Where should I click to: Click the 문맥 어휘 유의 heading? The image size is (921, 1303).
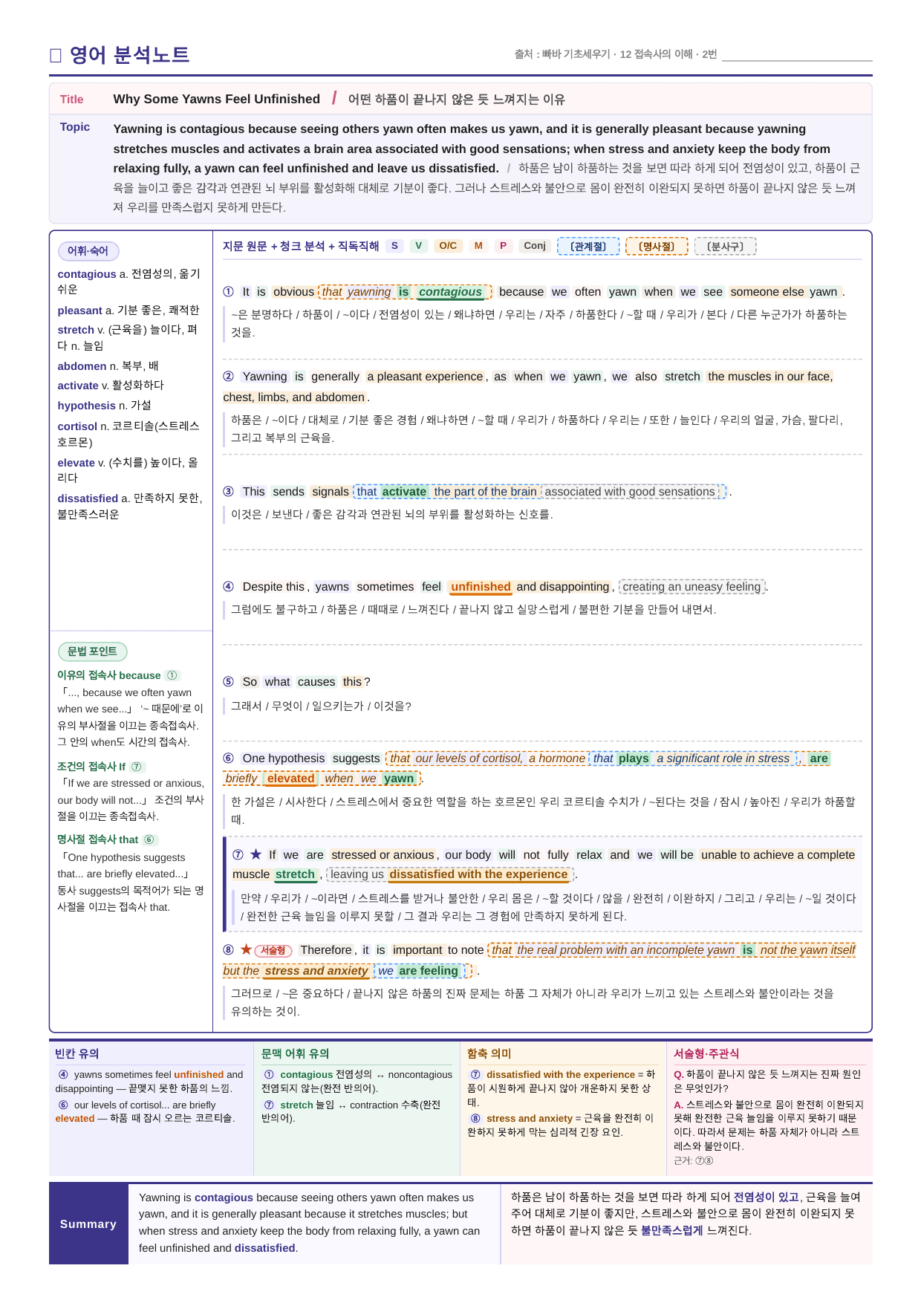(x=296, y=1053)
